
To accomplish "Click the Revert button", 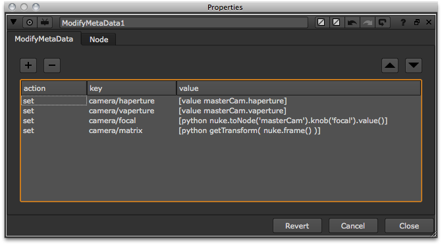I will 297,226.
